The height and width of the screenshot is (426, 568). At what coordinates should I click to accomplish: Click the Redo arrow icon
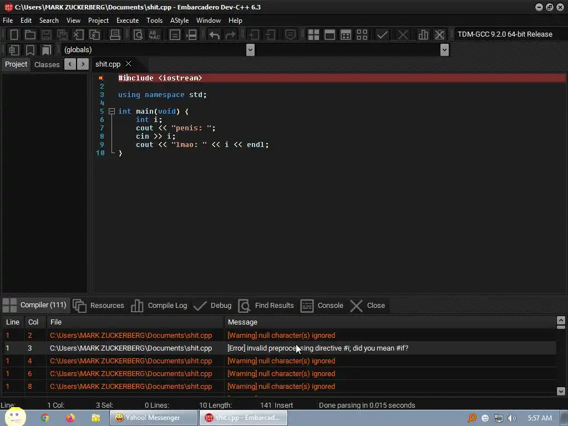230,35
